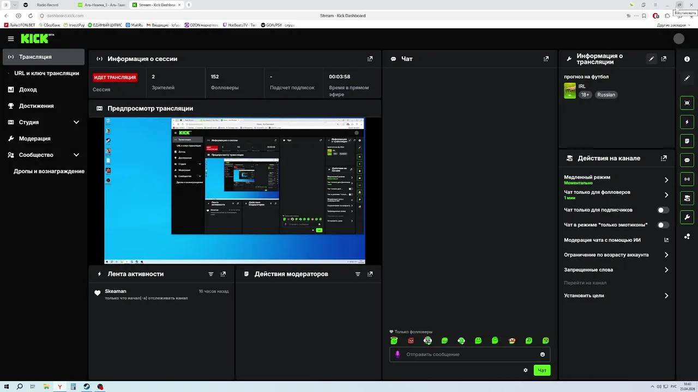The image size is (698, 392).
Task: Click the Russian language tag
Action: (606, 95)
